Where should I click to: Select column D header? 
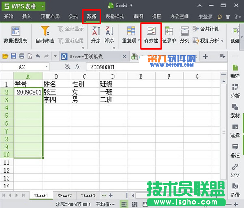point(113,76)
